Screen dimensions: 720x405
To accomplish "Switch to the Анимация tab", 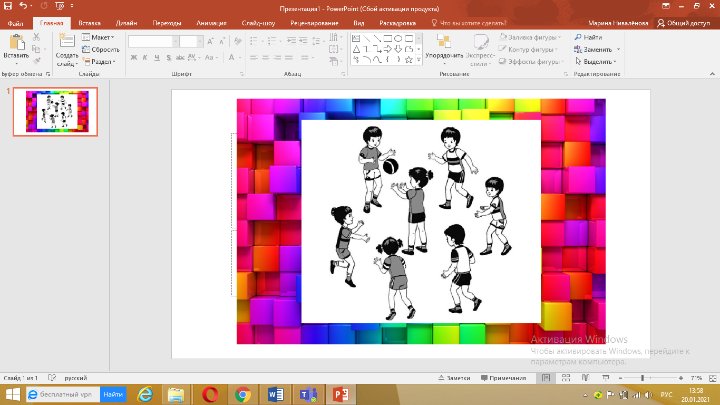I will pos(211,23).
